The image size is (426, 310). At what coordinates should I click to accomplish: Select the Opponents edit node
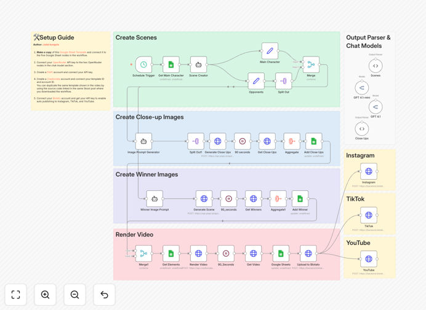(256, 81)
